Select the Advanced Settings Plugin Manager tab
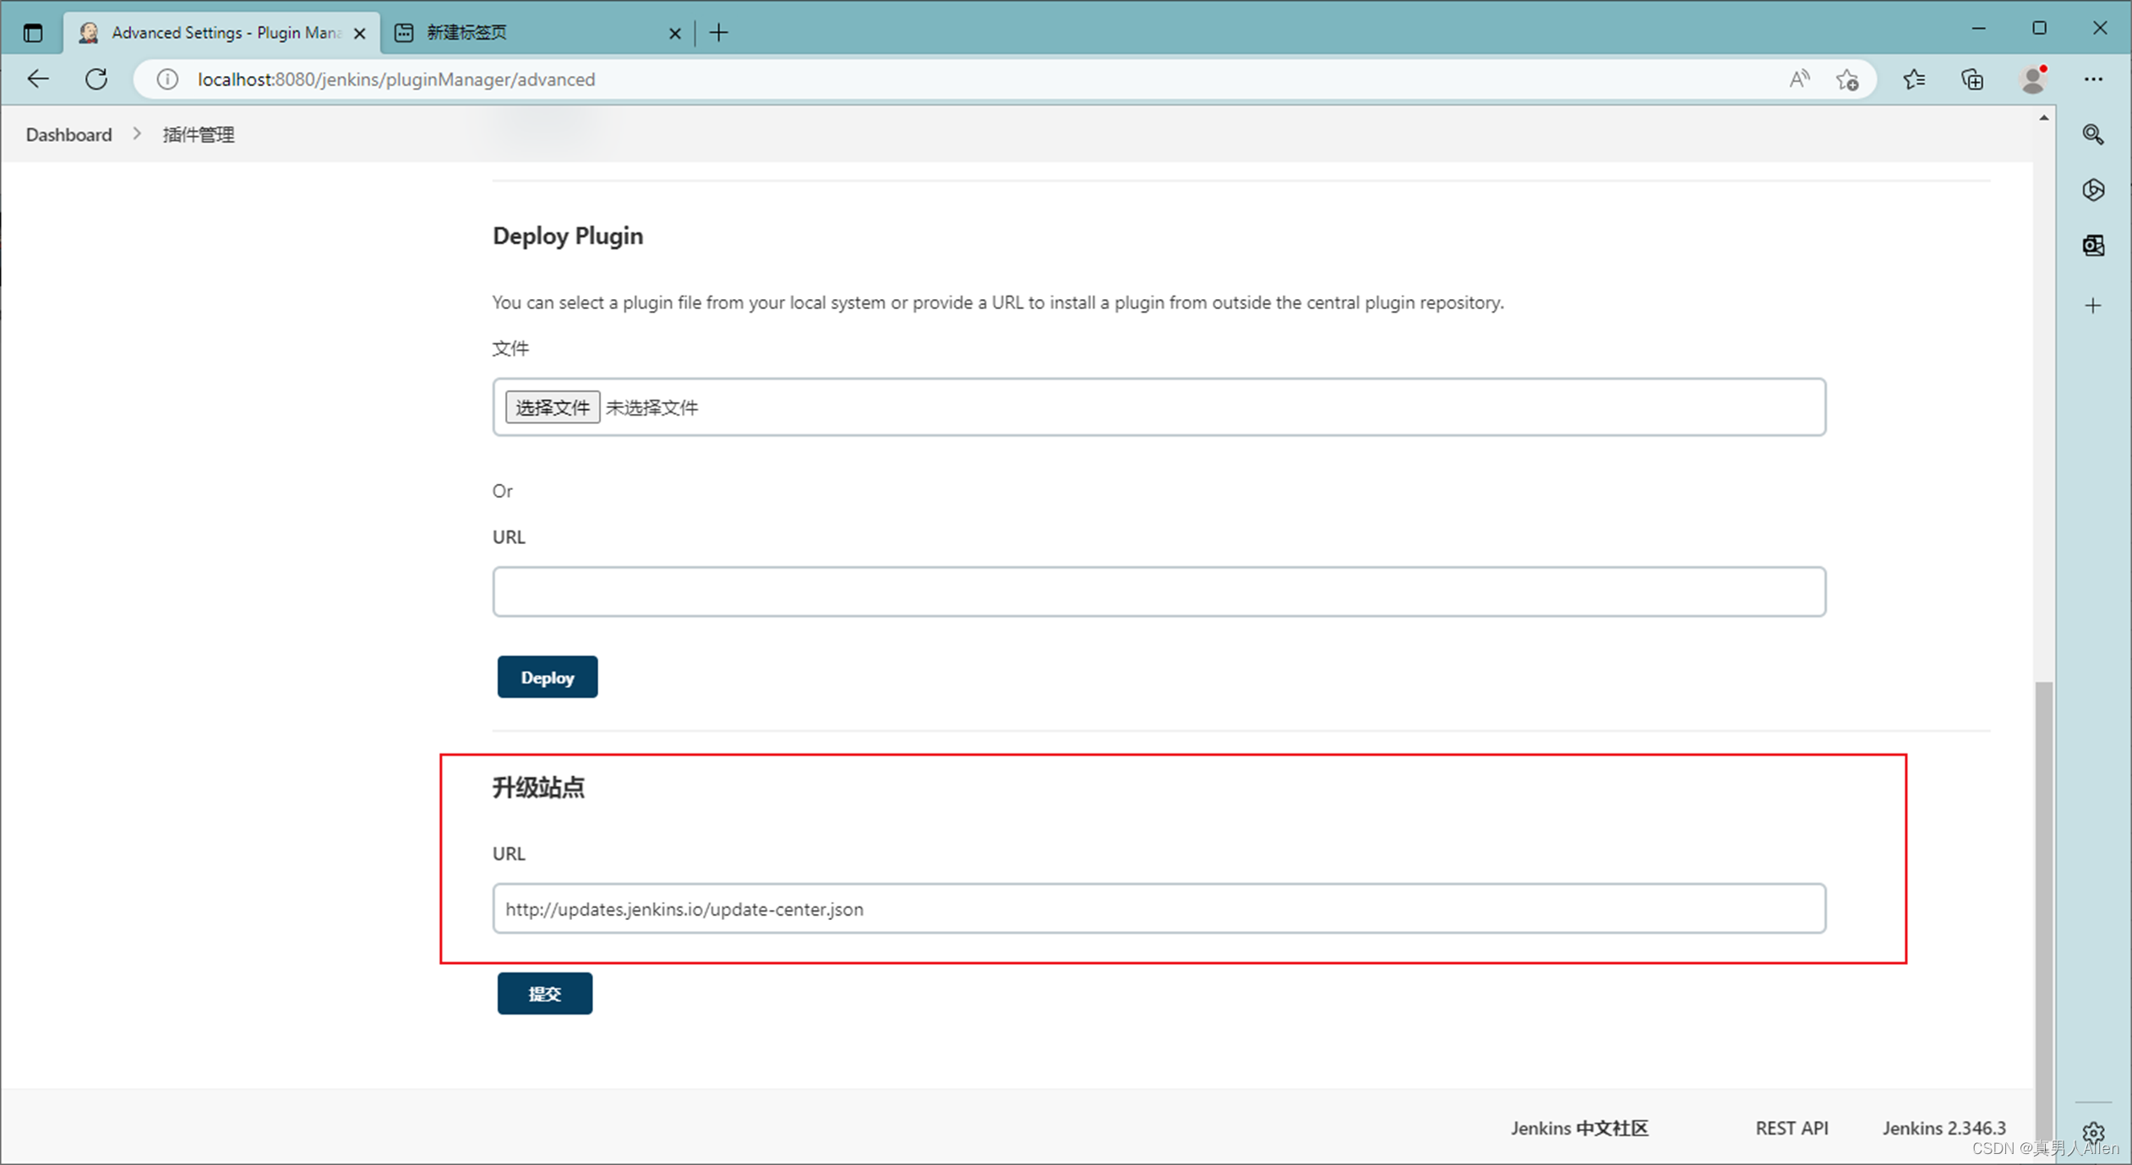 [220, 32]
